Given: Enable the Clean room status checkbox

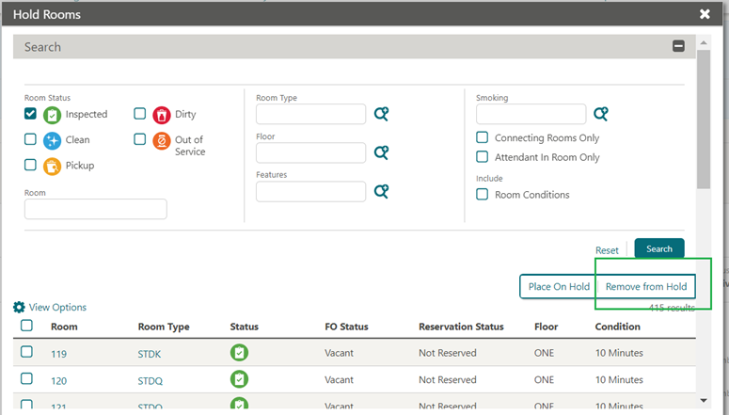Looking at the screenshot, I should pos(31,139).
